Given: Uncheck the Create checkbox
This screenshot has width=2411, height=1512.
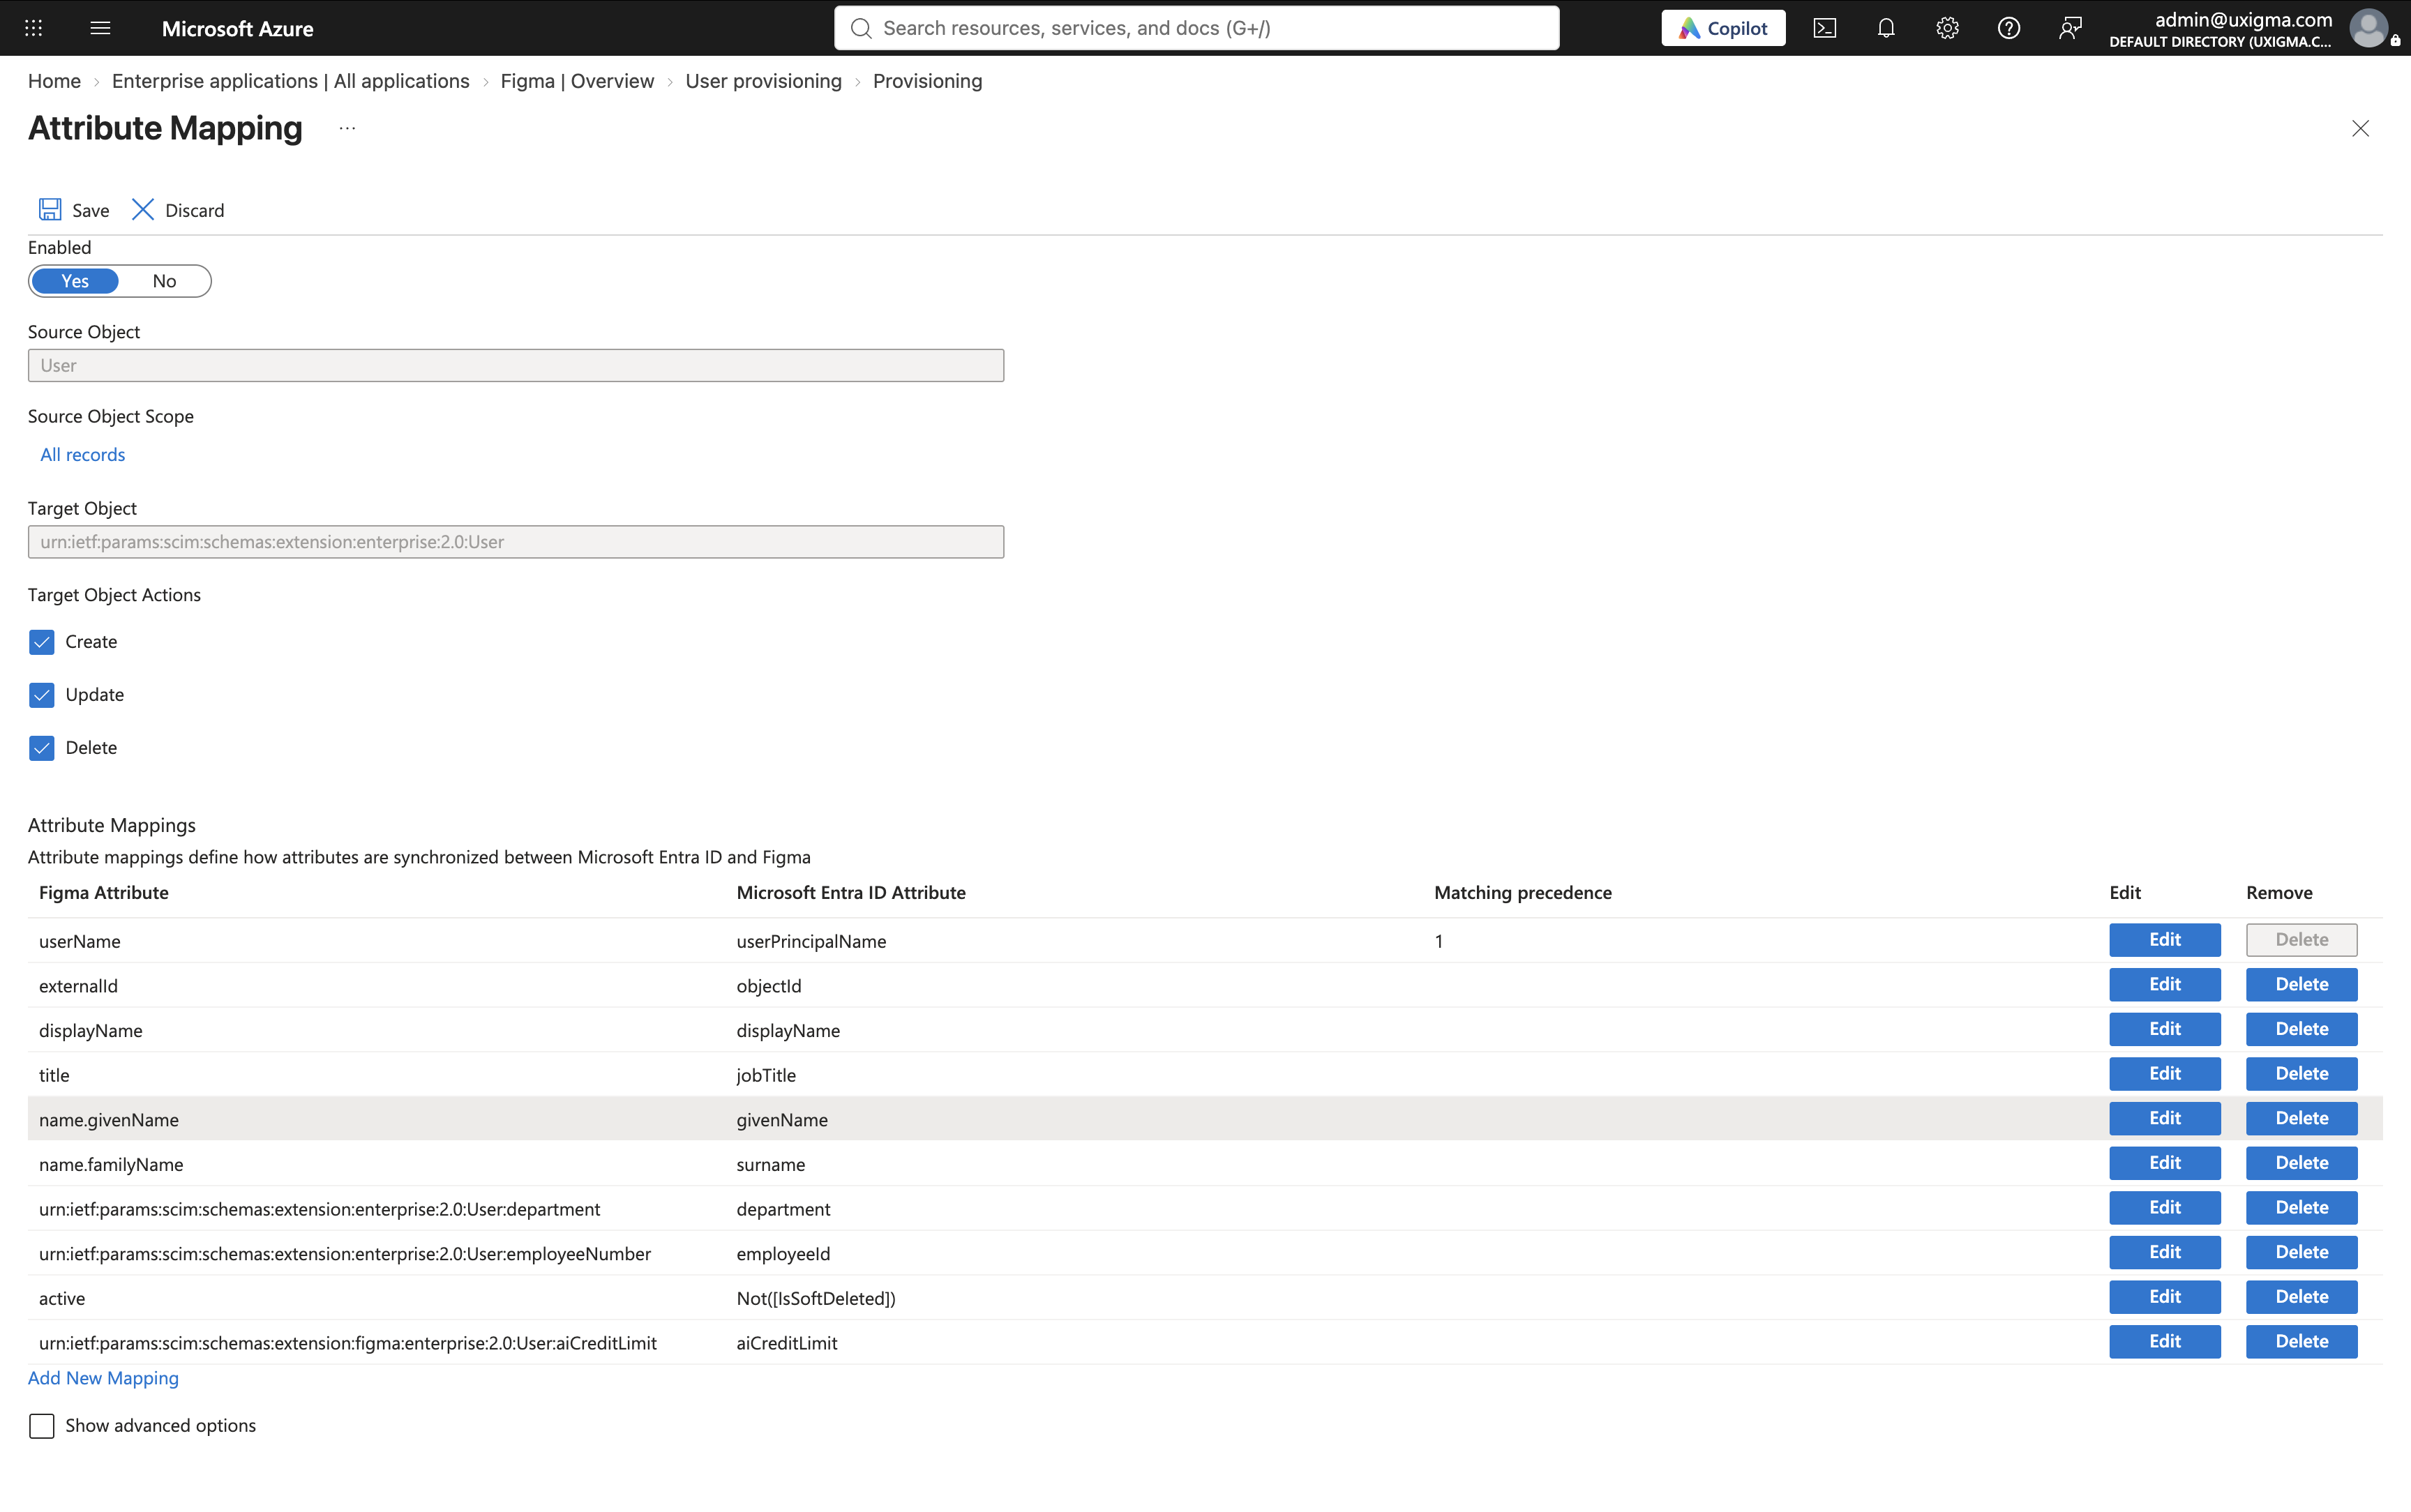Looking at the screenshot, I should click(41, 642).
